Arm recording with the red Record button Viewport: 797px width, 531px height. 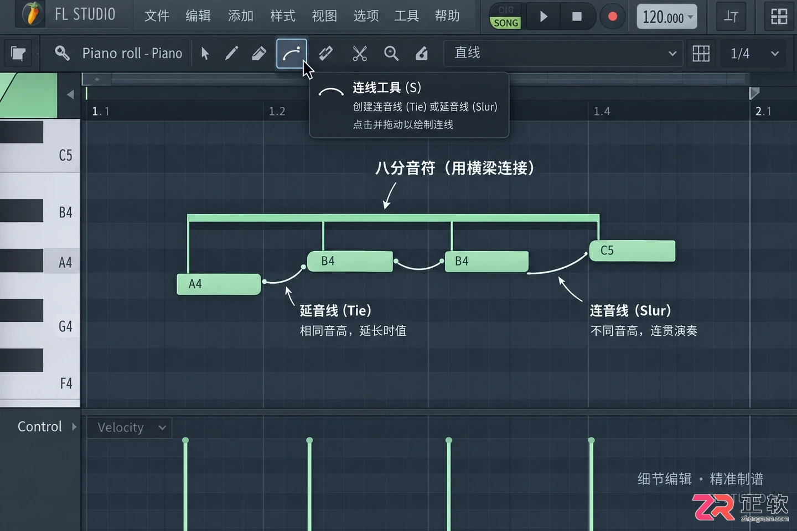coord(612,17)
